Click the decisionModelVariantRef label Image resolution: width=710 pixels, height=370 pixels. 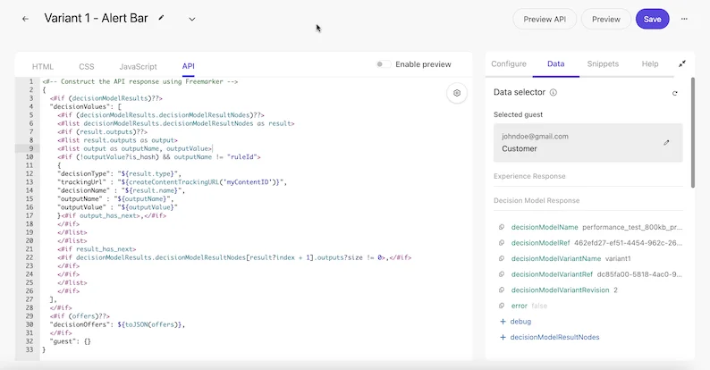[x=552, y=274]
